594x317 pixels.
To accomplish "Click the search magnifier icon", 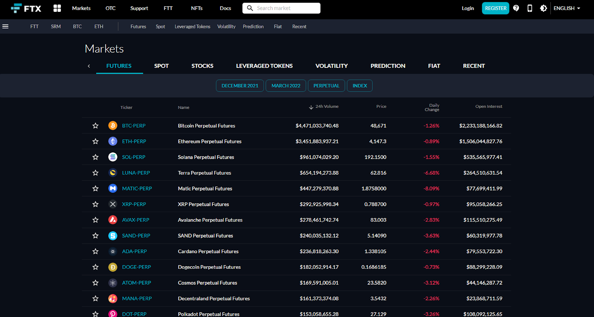I will click(x=250, y=8).
